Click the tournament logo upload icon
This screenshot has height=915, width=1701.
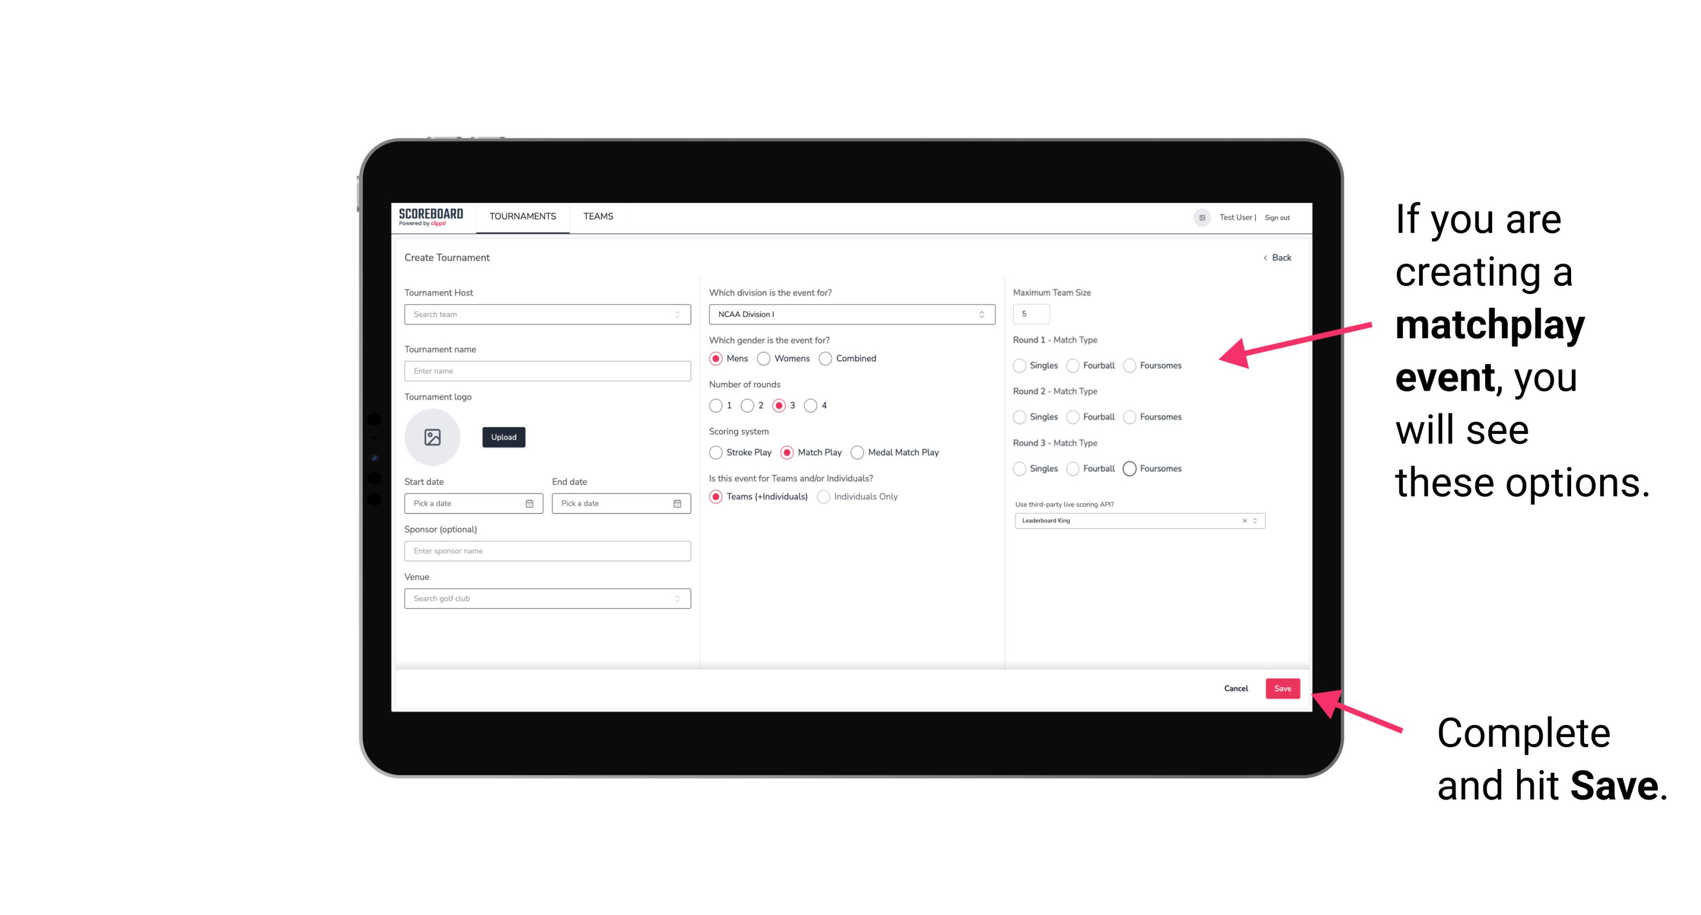pyautogui.click(x=434, y=437)
